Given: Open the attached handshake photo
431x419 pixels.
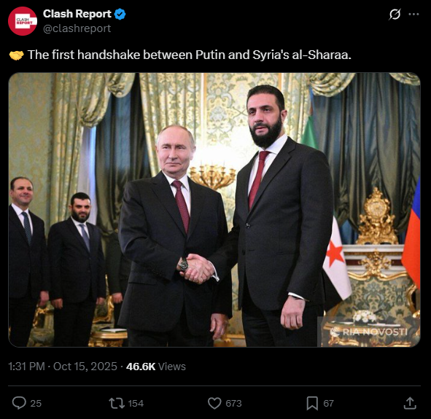Looking at the screenshot, I should [214, 210].
